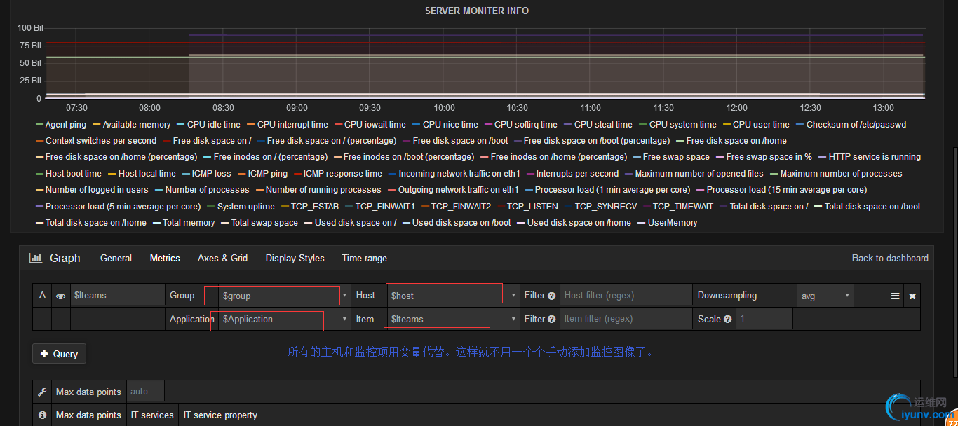Click Back to dashboard link
This screenshot has width=958, height=426.
(x=890, y=258)
